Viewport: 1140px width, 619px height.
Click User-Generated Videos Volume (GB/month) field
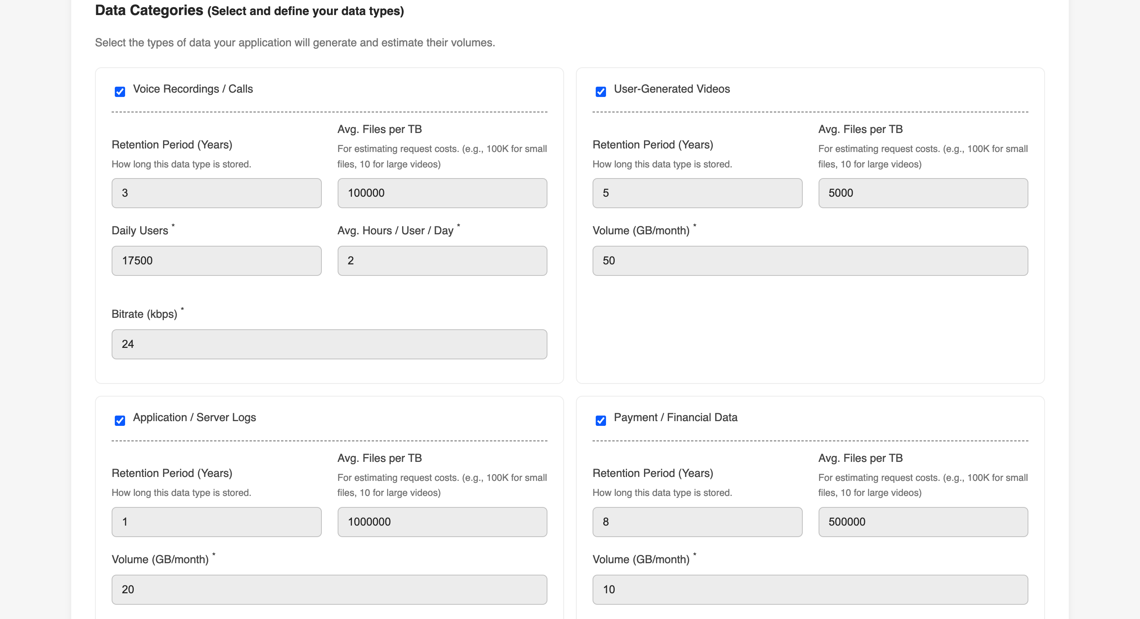810,260
